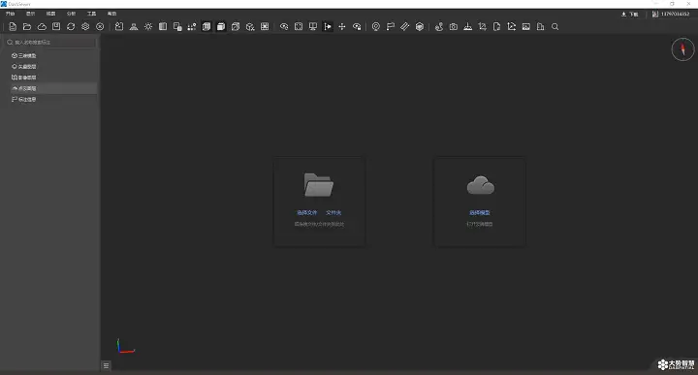Open the first menu bar item
This screenshot has width=698, height=375.
[10, 14]
